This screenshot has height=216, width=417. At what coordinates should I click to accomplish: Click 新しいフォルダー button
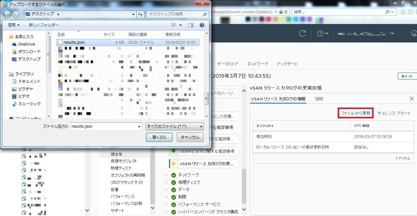(x=44, y=25)
